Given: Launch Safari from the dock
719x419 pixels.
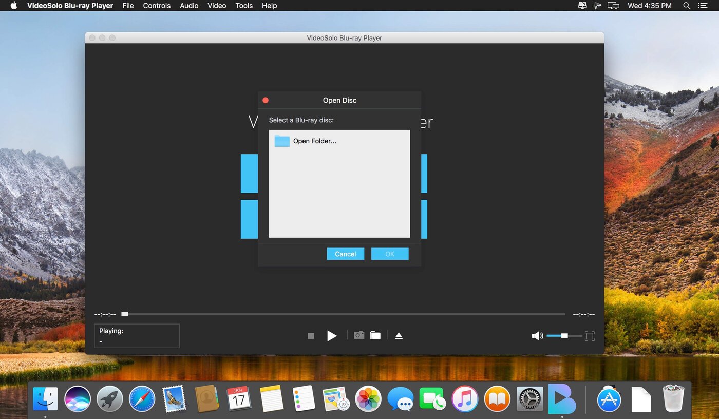Looking at the screenshot, I should (142, 399).
